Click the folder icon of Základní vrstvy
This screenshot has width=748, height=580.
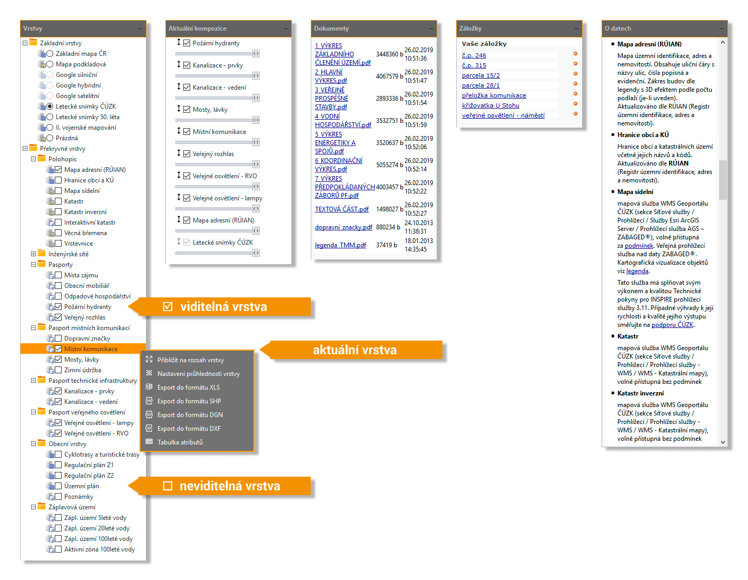click(x=33, y=43)
